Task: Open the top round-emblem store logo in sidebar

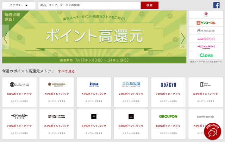Action: coord(206,14)
